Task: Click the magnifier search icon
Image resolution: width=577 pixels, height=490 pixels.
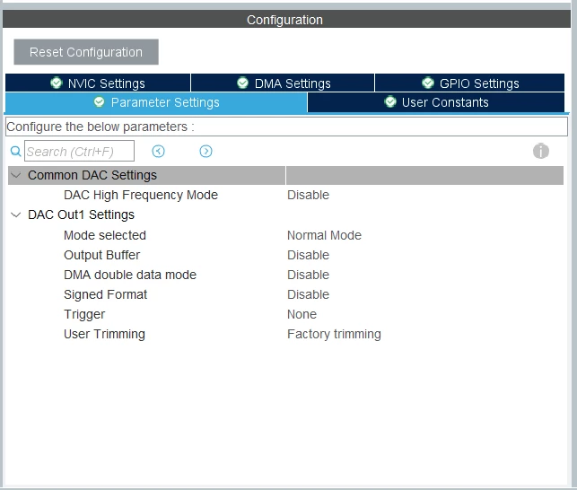Action: [x=15, y=151]
